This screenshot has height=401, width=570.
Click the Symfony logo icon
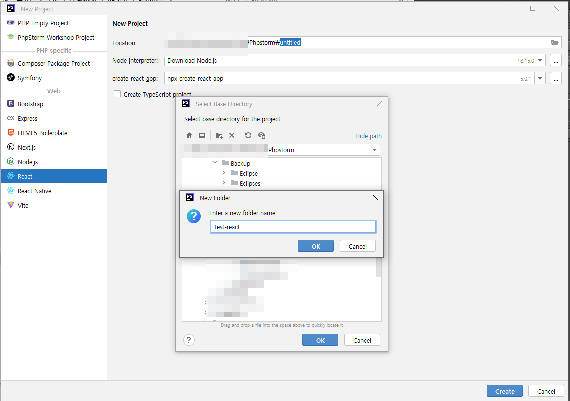[11, 77]
